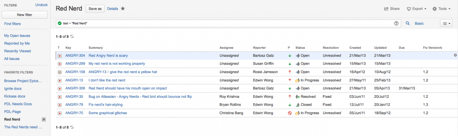Viewport: 458px width, 136px height.
Task: Open the gear icon on ANGRY-304 row
Action: [x=455, y=55]
